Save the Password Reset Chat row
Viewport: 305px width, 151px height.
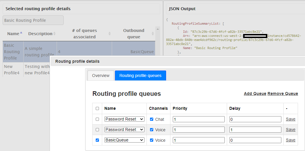coord(291,119)
